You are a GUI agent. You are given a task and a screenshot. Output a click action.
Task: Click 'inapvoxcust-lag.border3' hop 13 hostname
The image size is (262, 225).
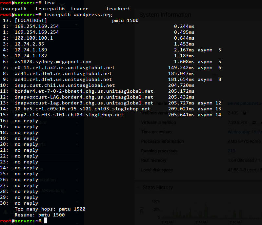(84, 103)
